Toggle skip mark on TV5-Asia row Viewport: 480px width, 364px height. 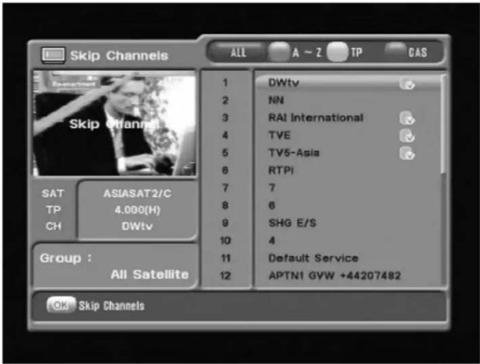[407, 153]
